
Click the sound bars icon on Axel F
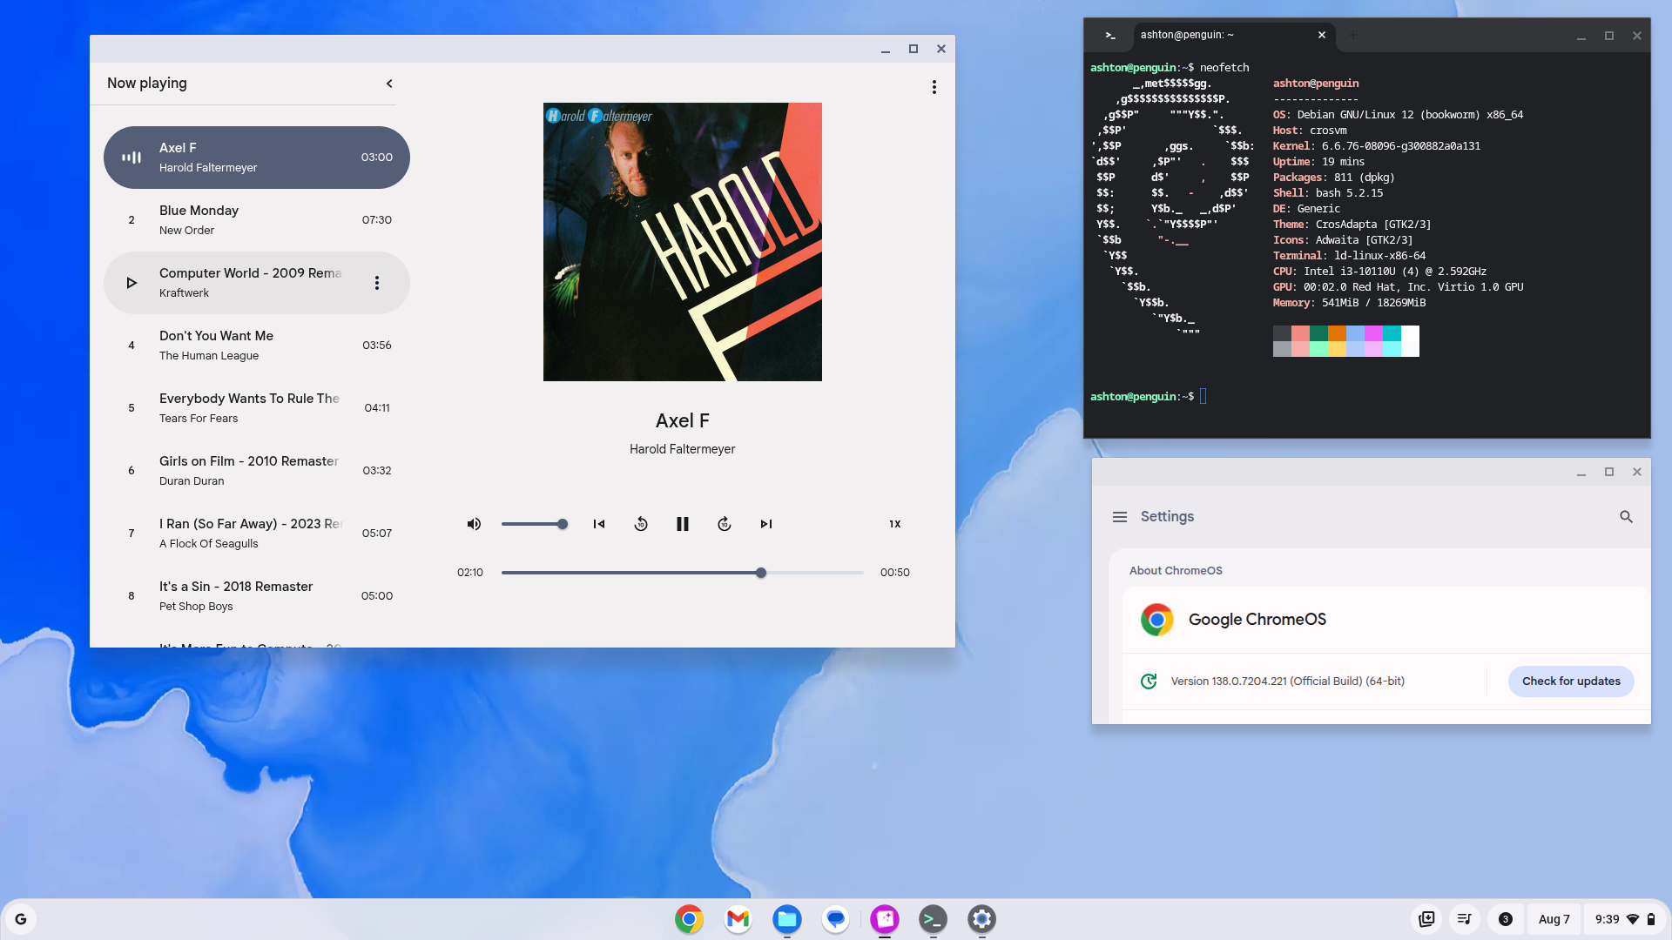point(131,158)
